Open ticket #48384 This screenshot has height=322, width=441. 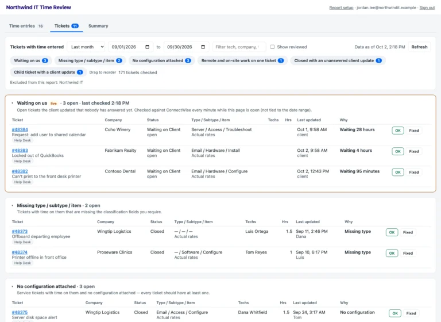point(20,129)
